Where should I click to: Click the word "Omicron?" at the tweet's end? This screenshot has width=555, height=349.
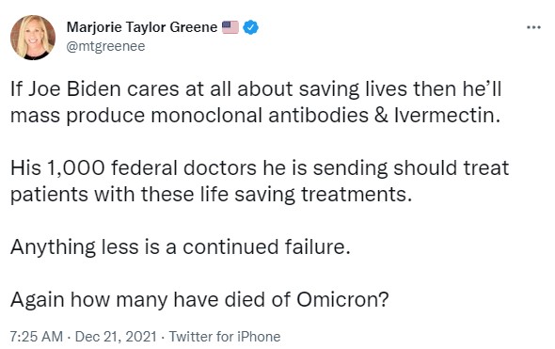point(342,299)
